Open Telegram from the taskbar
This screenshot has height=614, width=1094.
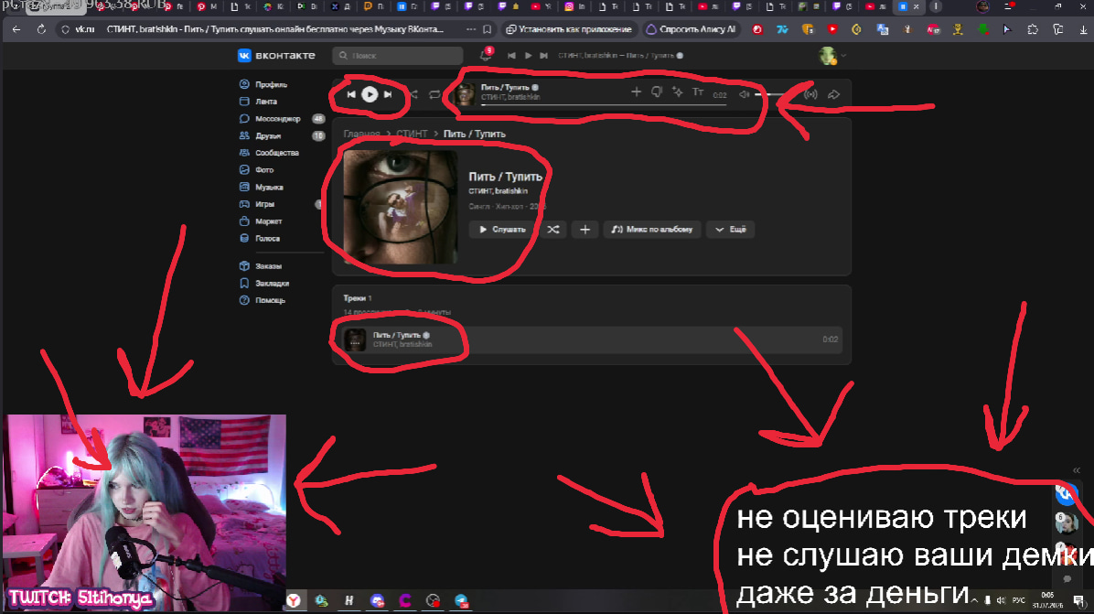click(x=461, y=600)
